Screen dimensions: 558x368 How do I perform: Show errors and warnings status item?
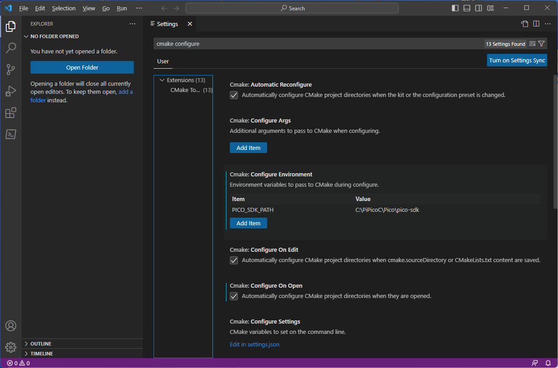pyautogui.click(x=19, y=364)
